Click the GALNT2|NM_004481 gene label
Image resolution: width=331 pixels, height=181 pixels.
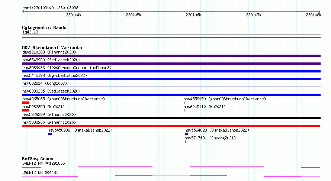click(40, 172)
